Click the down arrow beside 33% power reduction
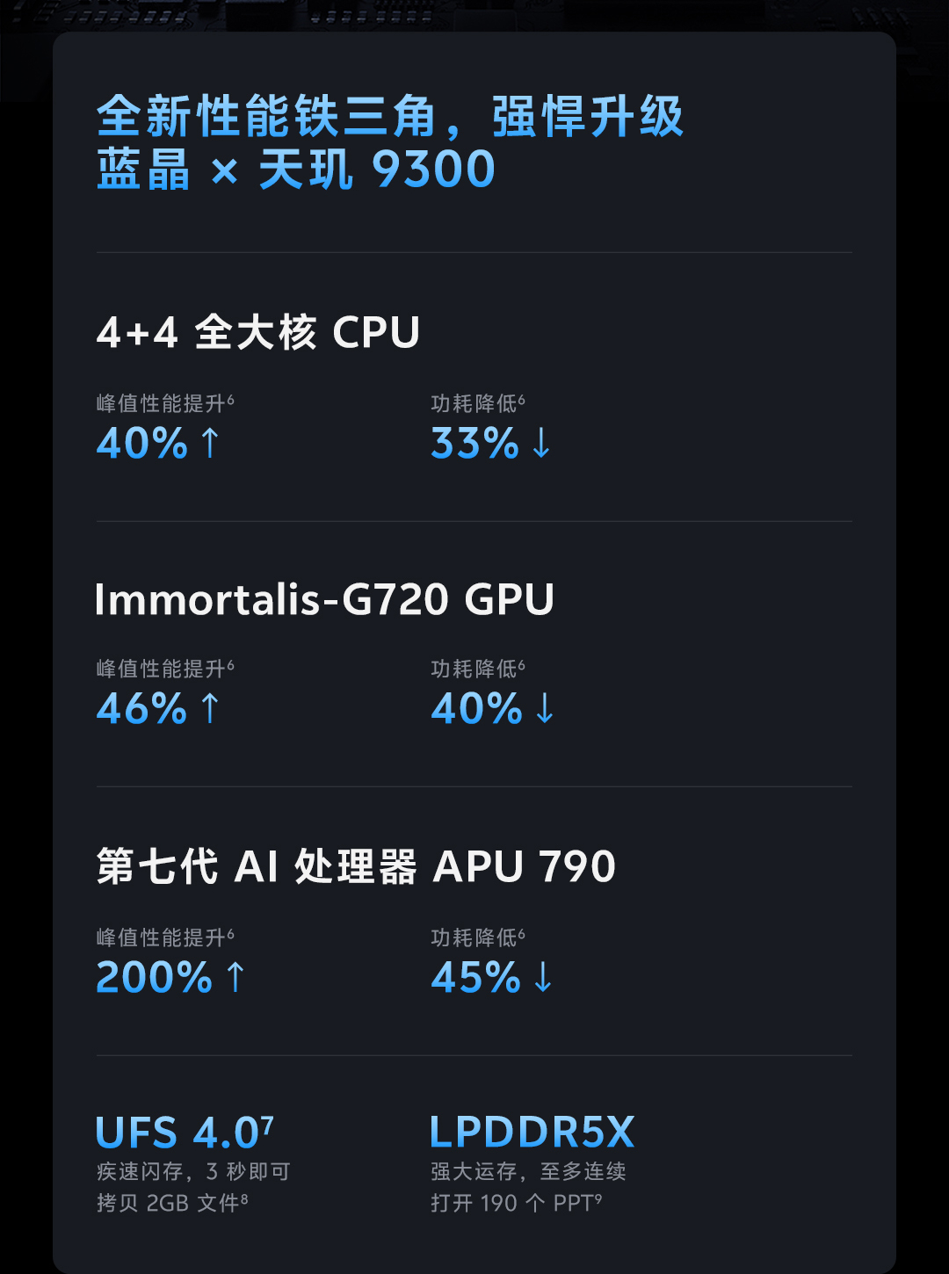Screen dimensions: 949x1274 pyautogui.click(x=541, y=443)
